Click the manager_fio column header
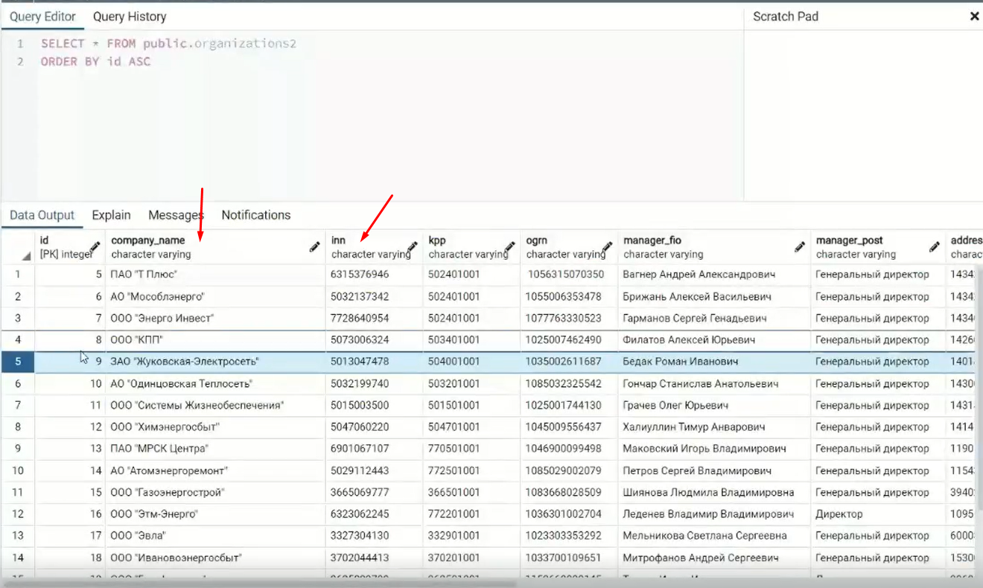The image size is (983, 588). [x=713, y=247]
